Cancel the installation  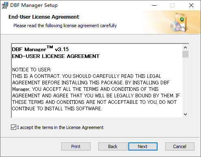(x=180, y=146)
